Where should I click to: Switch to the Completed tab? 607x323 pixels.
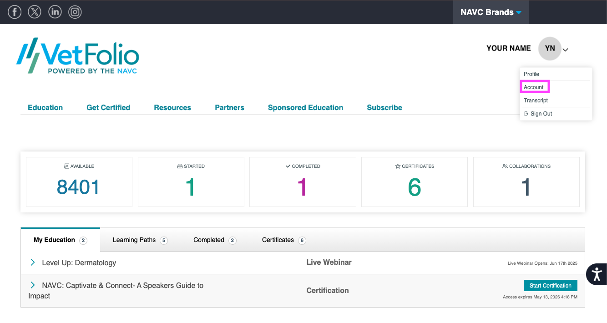[x=215, y=240]
